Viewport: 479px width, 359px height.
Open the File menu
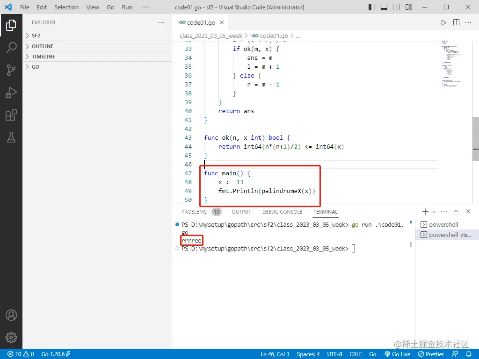coord(24,7)
